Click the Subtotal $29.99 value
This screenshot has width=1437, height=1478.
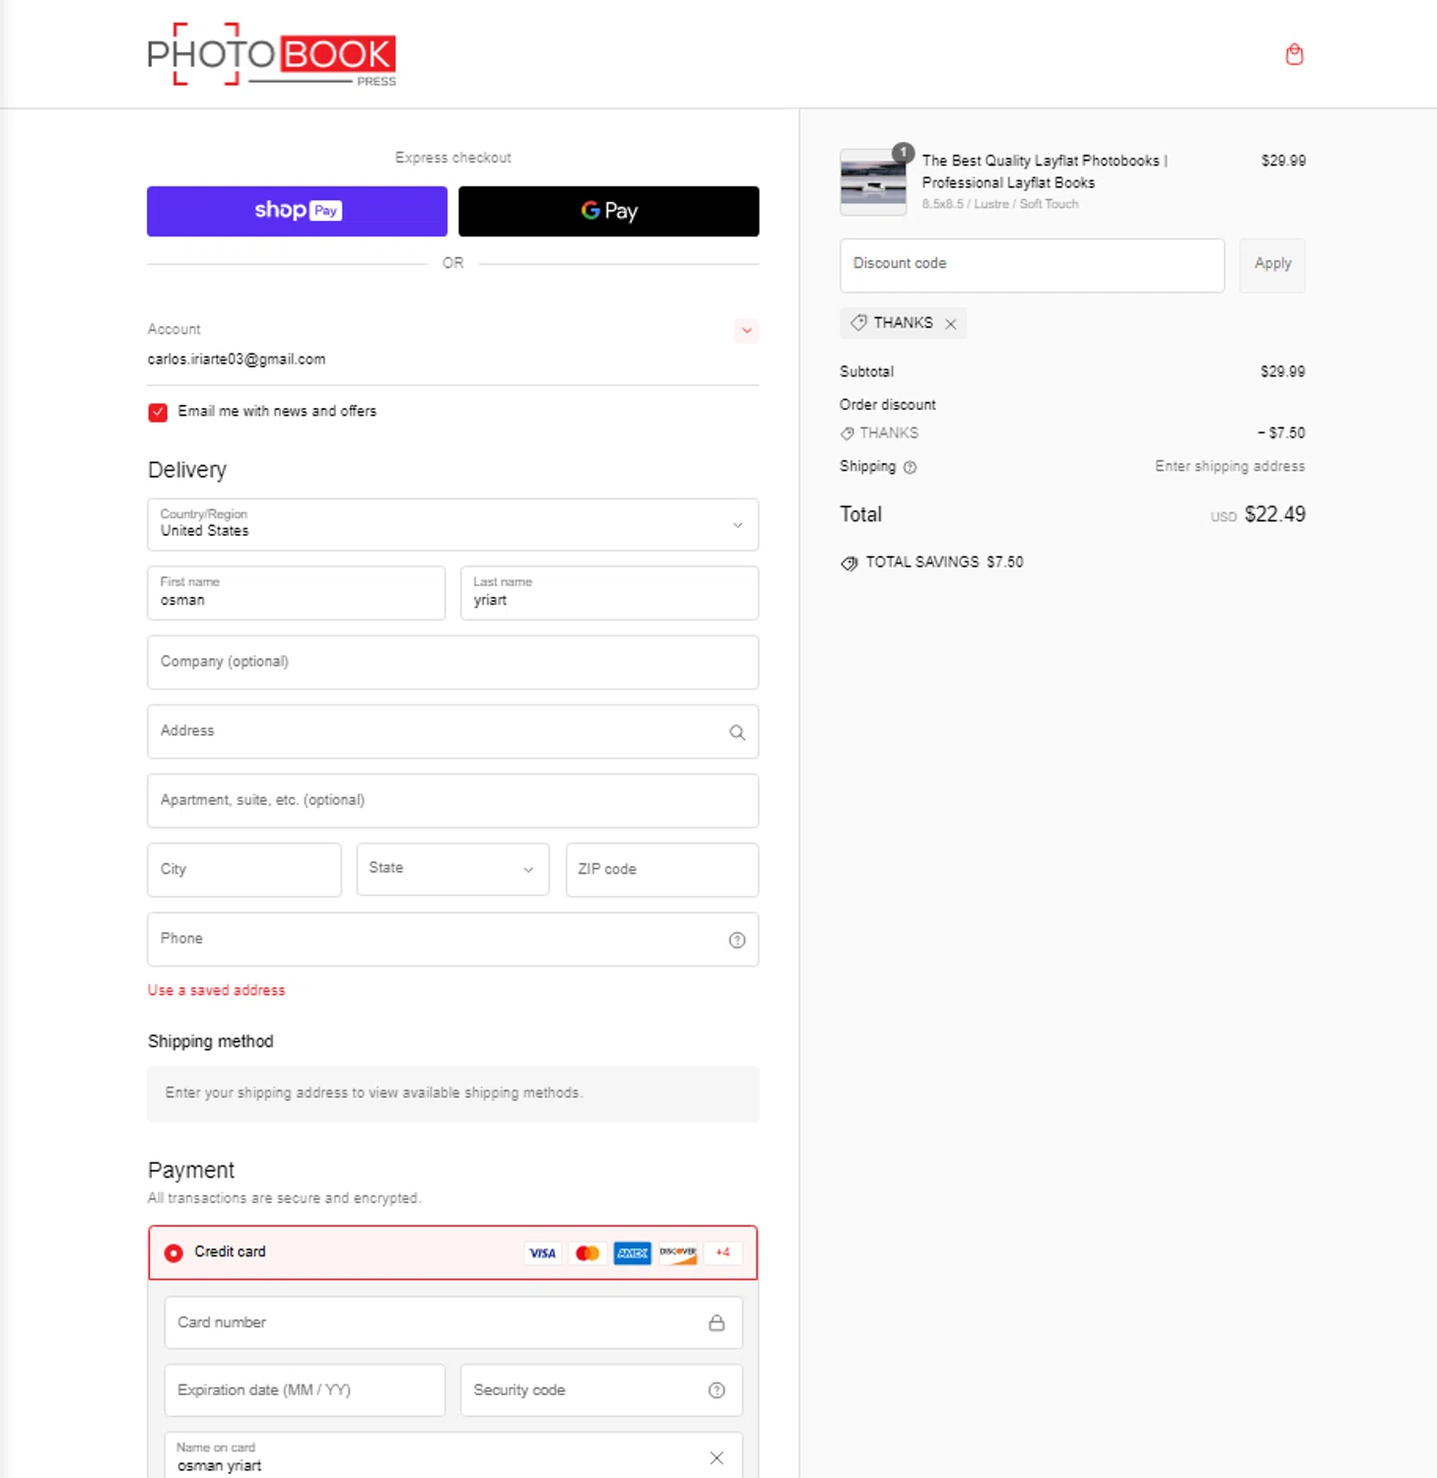pyautogui.click(x=1282, y=372)
